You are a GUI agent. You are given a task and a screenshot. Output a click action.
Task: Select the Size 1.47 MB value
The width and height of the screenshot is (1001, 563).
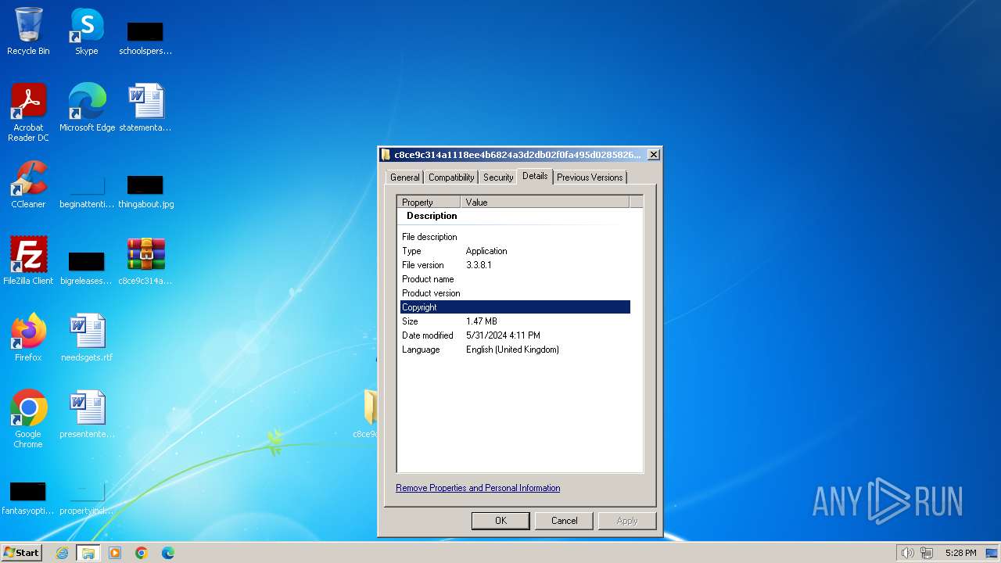(482, 321)
